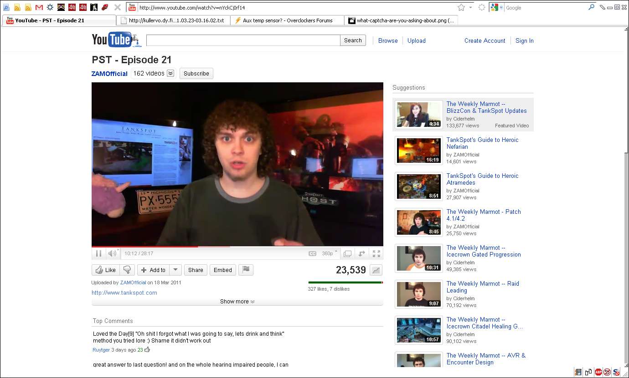Open the ZAMOfficial channel link
629x378 pixels.
[109, 74]
